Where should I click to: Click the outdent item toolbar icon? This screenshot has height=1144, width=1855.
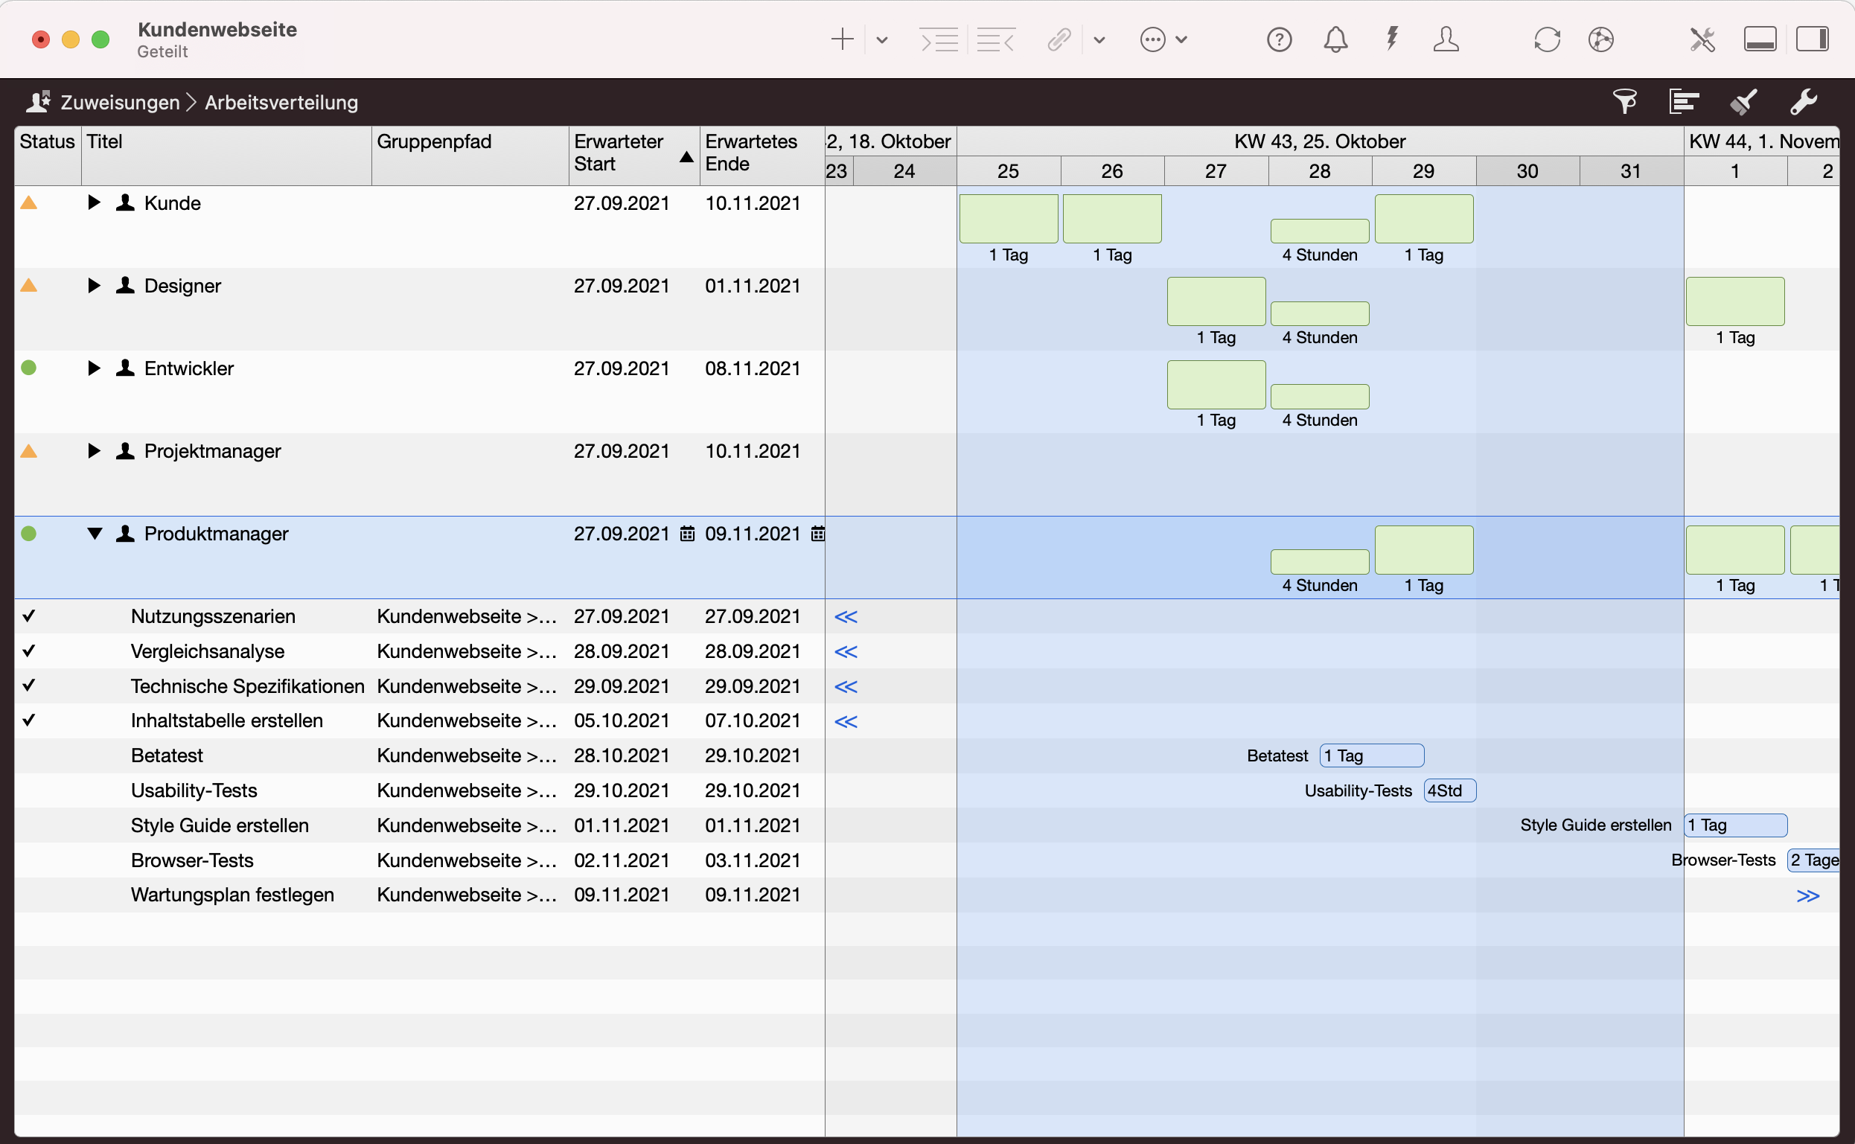point(995,39)
